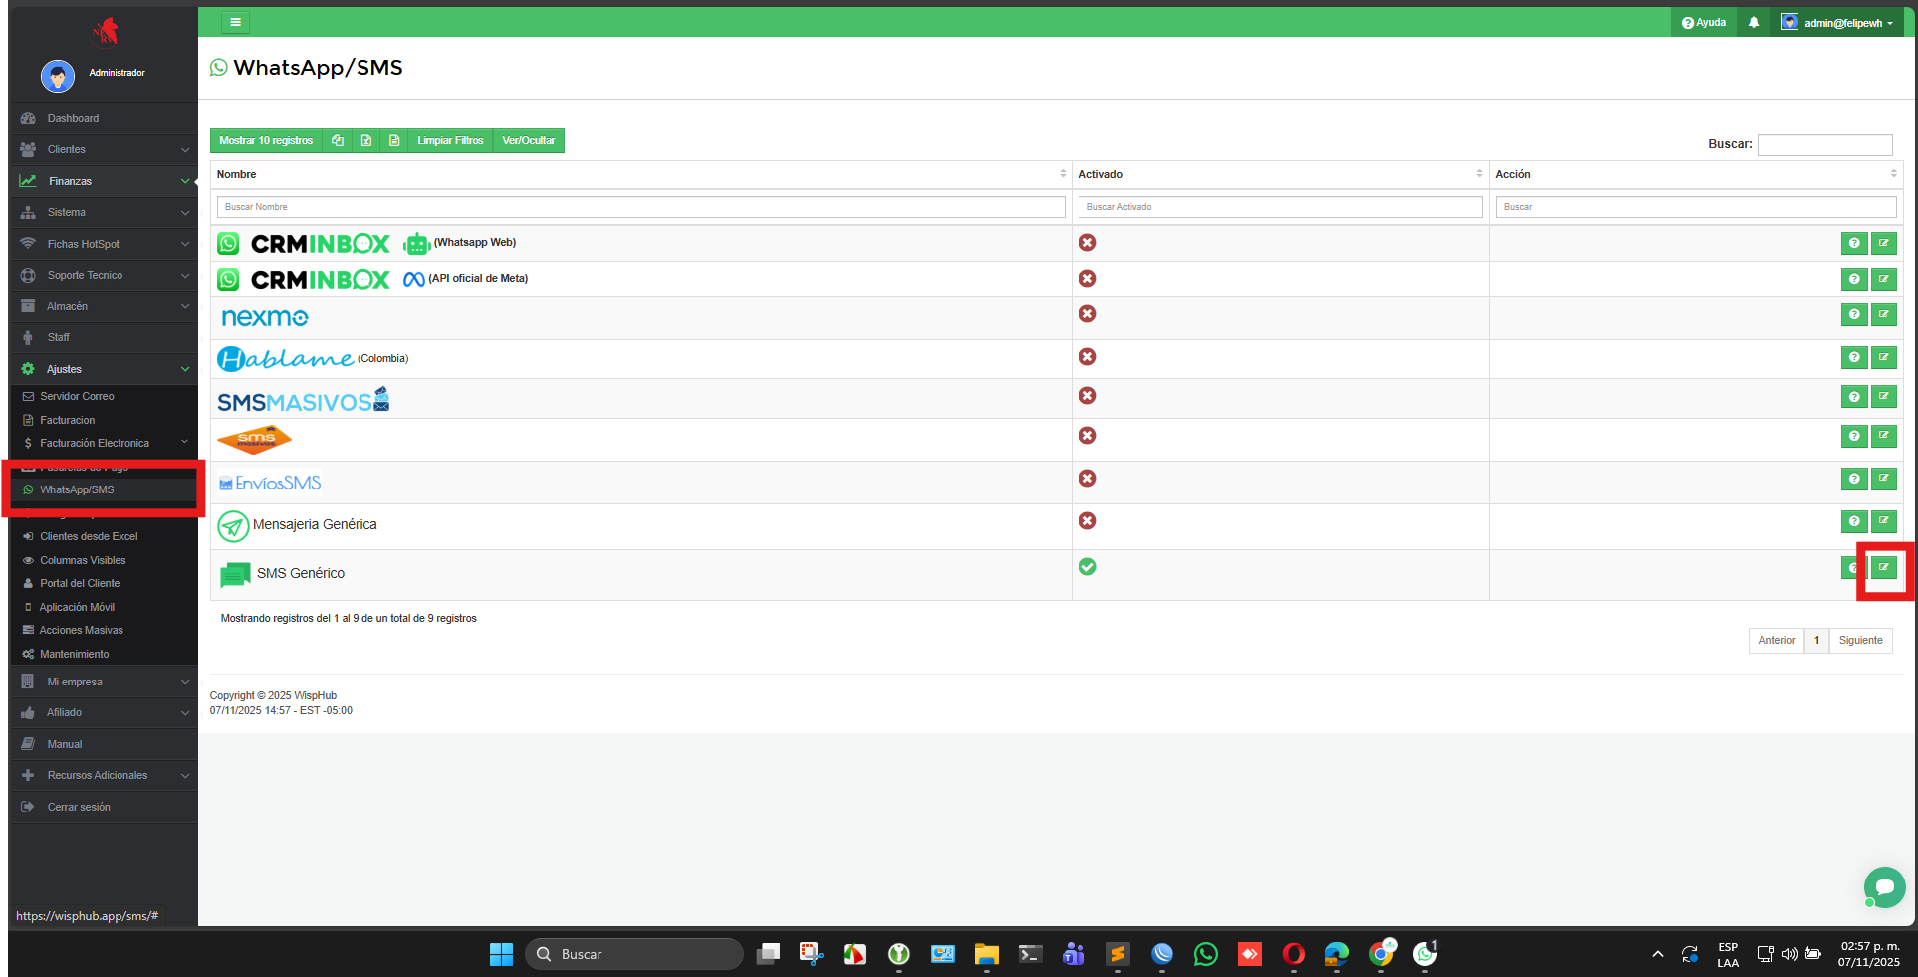The height and width of the screenshot is (977, 1918).
Task: Edit the SMS Genérico gateway
Action: [x=1883, y=568]
